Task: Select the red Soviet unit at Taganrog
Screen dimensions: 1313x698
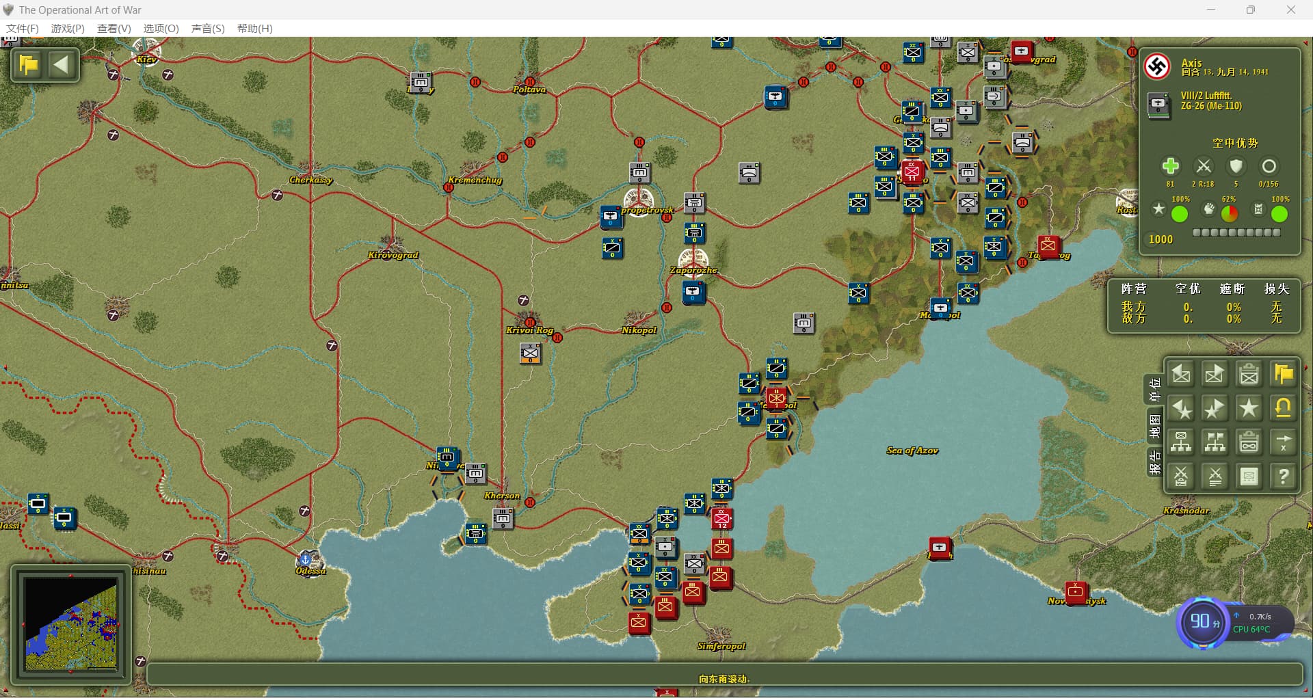Action: point(1048,246)
